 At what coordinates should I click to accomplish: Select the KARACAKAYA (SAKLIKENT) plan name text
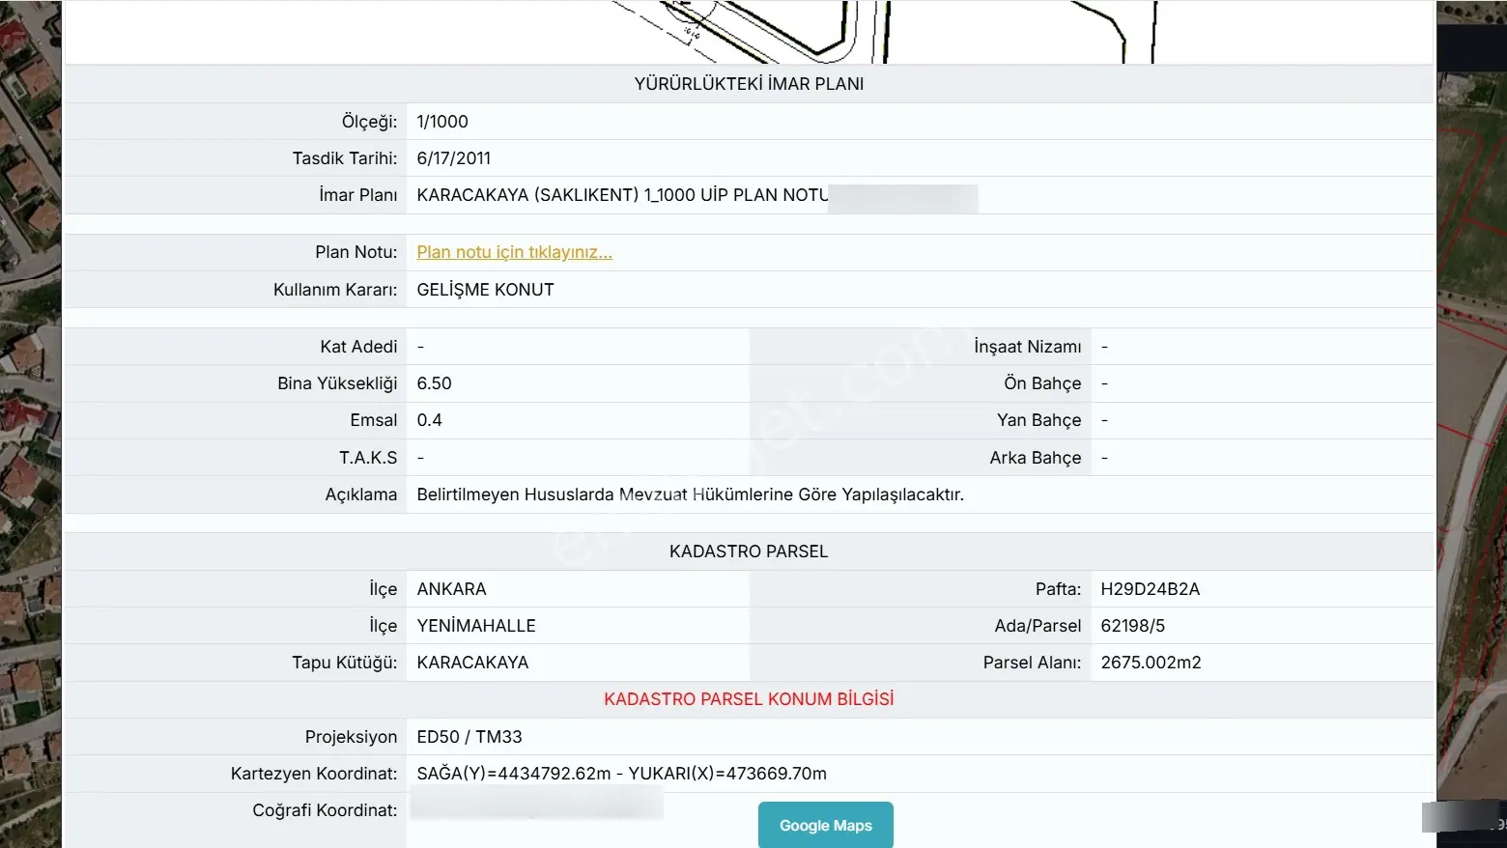(622, 195)
